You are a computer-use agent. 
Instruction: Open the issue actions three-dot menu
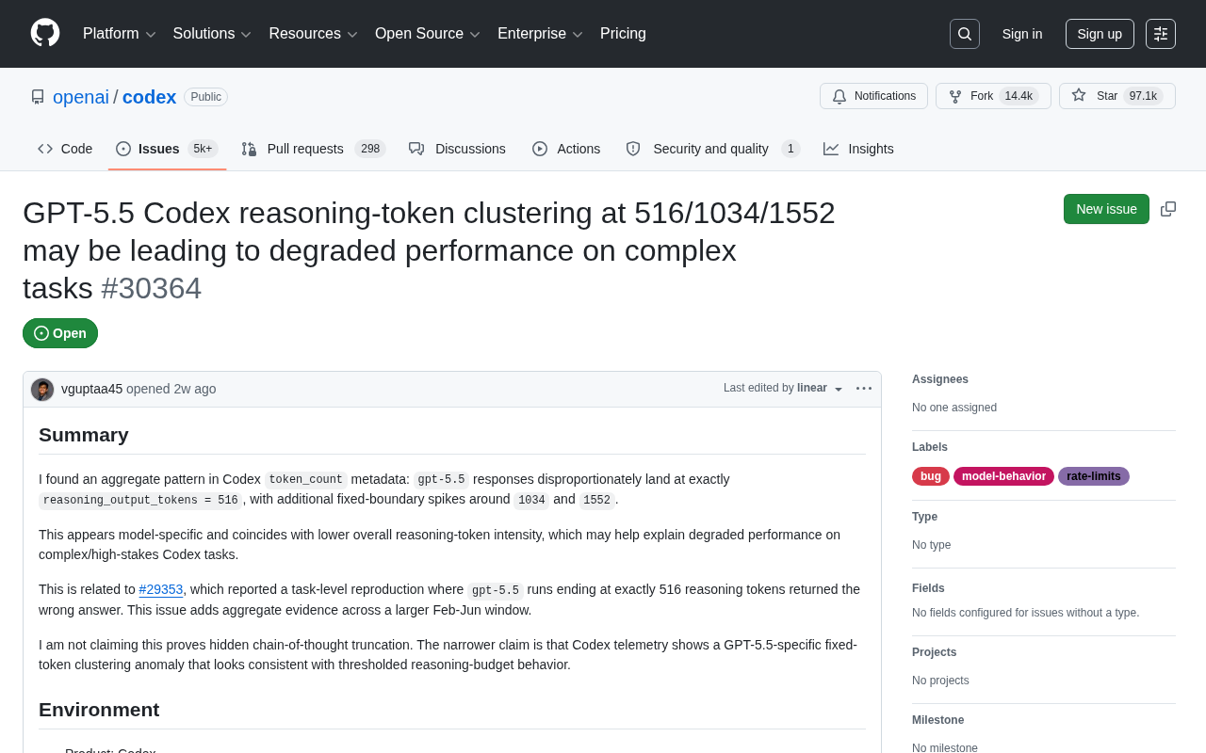(x=864, y=389)
